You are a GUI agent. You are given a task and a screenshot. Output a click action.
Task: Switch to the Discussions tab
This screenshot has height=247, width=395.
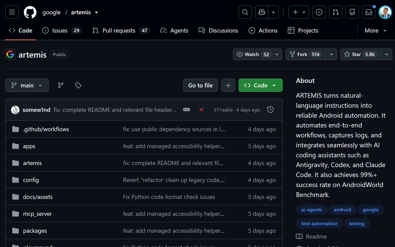pyautogui.click(x=218, y=30)
